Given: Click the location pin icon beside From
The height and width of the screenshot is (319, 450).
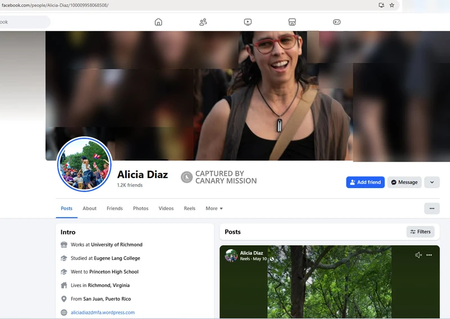Looking at the screenshot, I should (64, 299).
